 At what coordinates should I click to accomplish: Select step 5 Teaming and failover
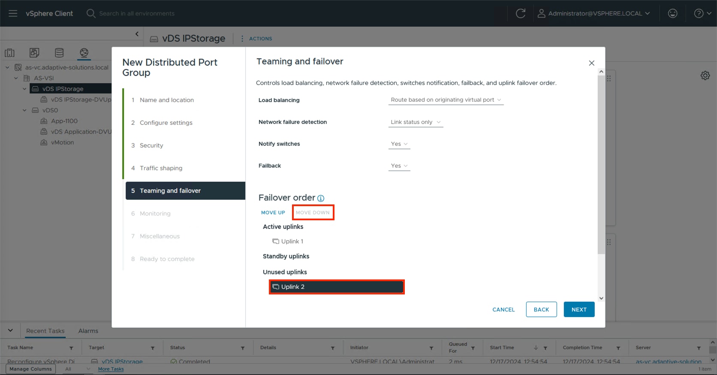[185, 191]
